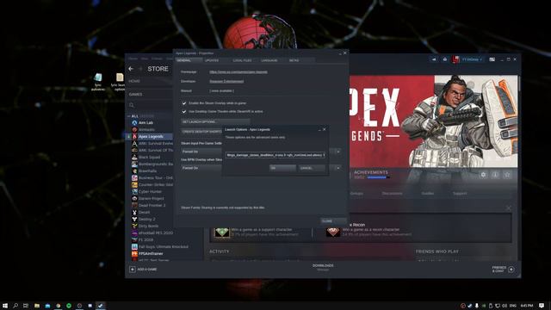Confirm launch options with OK button

(x=282, y=168)
